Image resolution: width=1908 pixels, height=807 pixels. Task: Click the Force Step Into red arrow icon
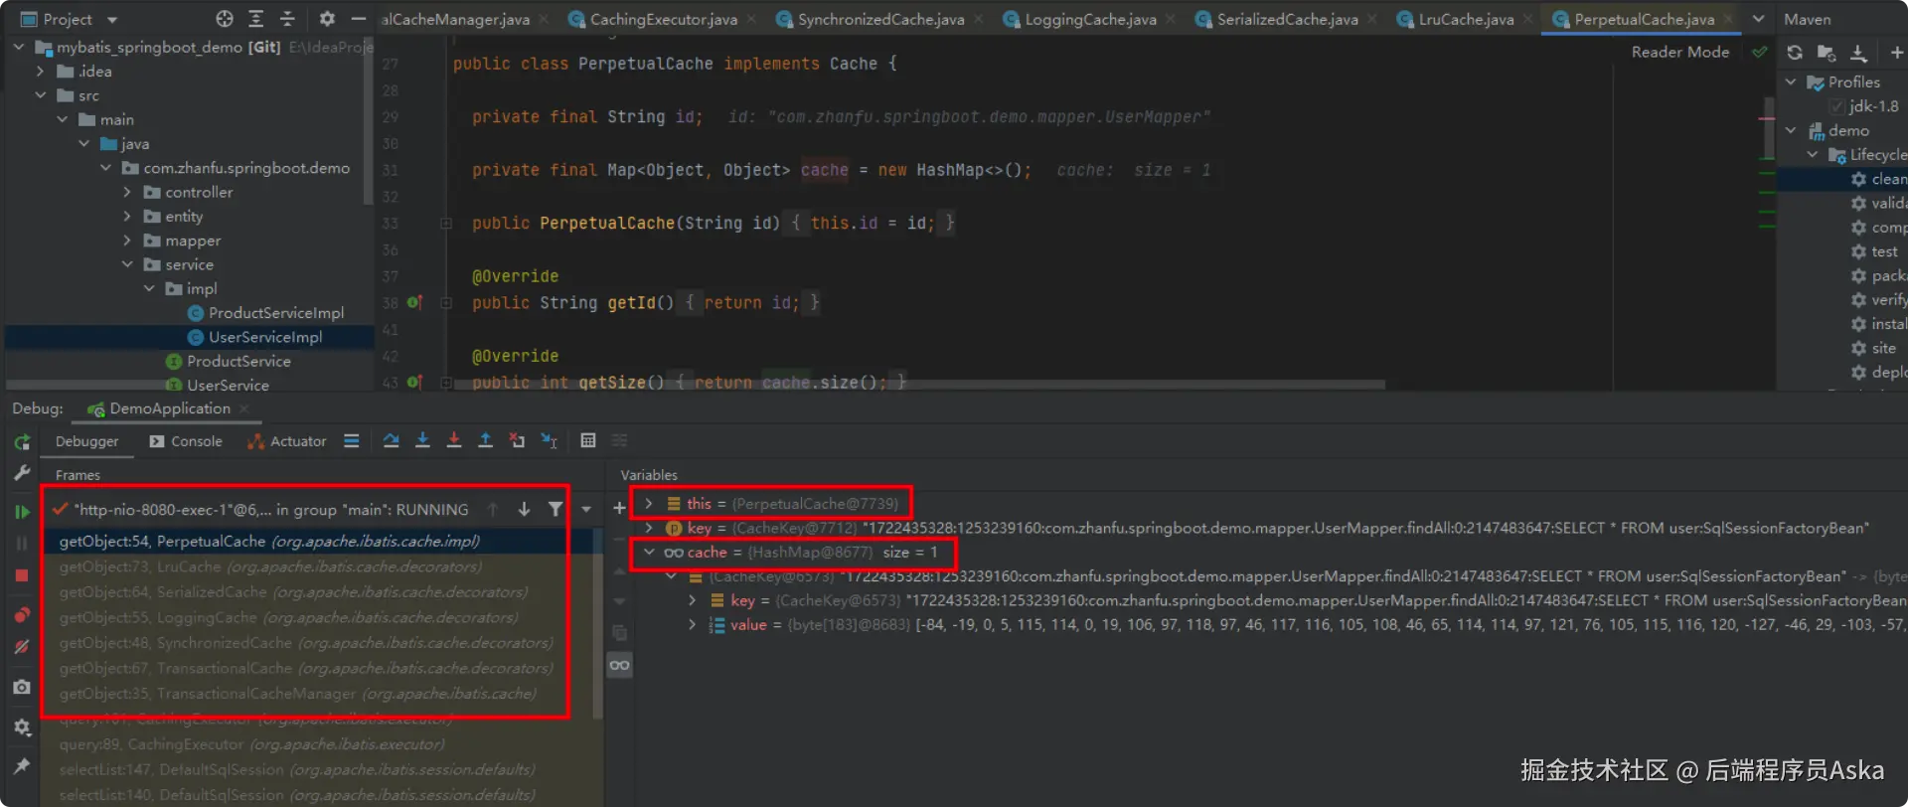454,440
